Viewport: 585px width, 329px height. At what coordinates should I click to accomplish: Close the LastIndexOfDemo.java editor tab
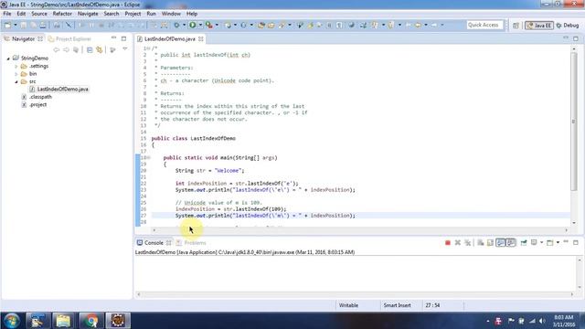(x=201, y=38)
